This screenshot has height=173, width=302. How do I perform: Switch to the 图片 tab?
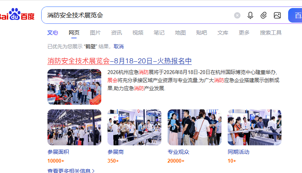click(95, 33)
